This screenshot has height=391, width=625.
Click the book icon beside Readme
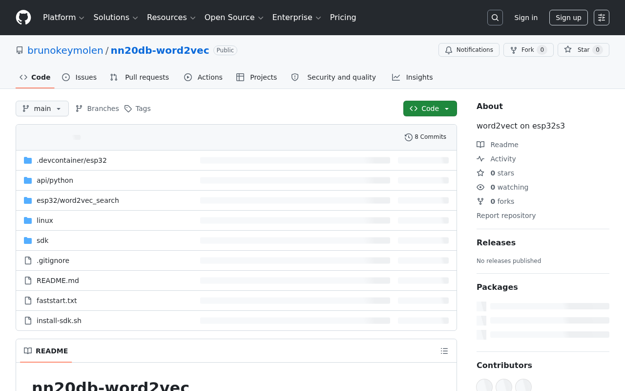[480, 145]
